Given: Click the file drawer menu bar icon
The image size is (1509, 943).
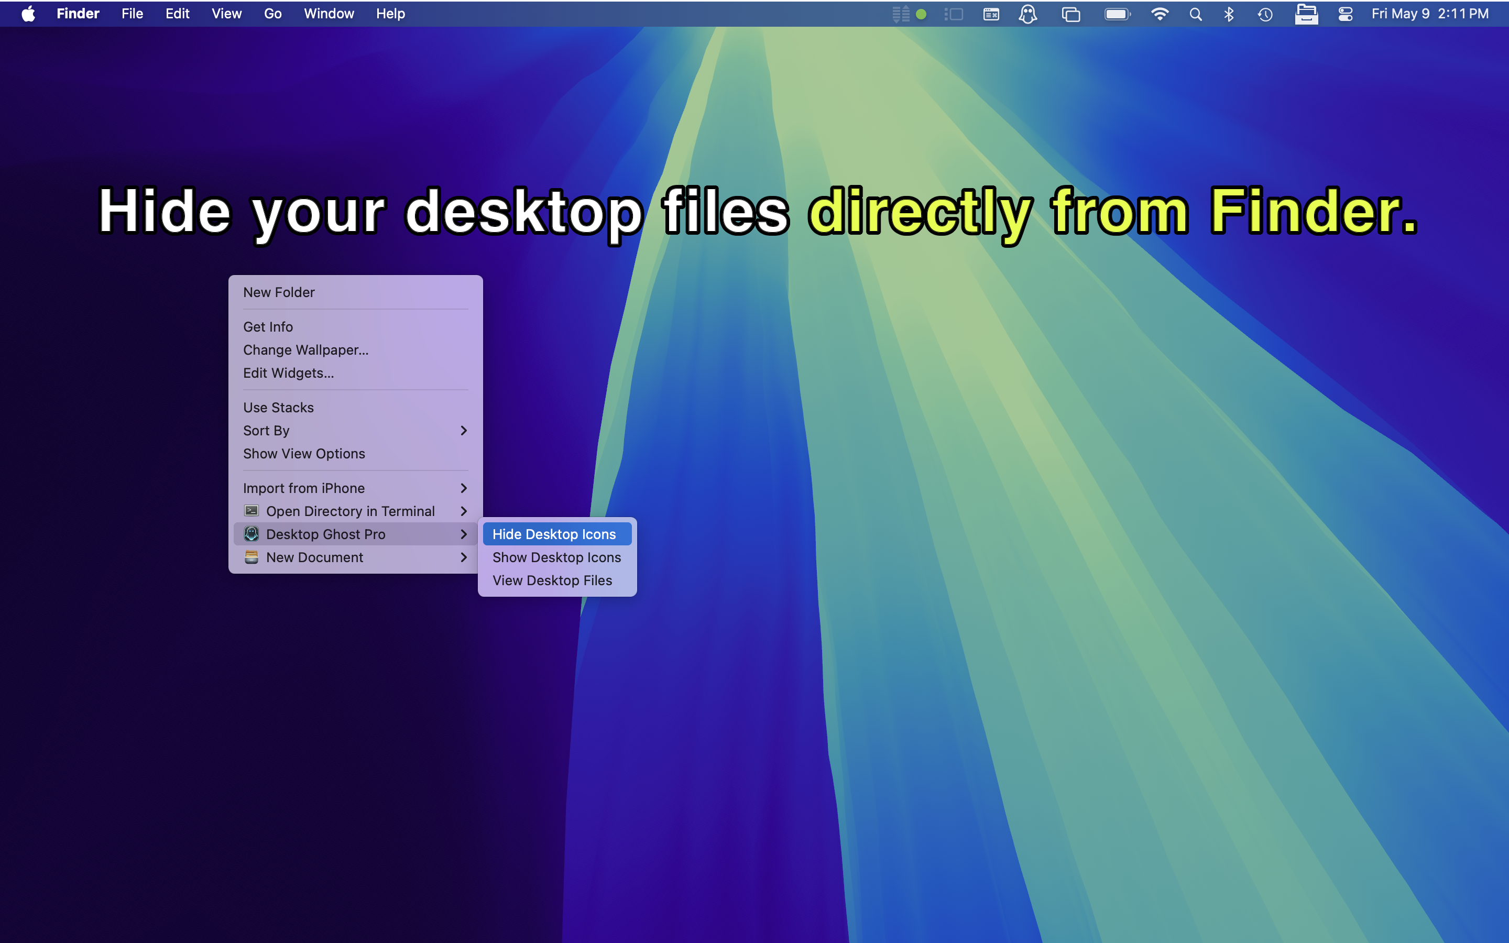Looking at the screenshot, I should tap(1306, 14).
